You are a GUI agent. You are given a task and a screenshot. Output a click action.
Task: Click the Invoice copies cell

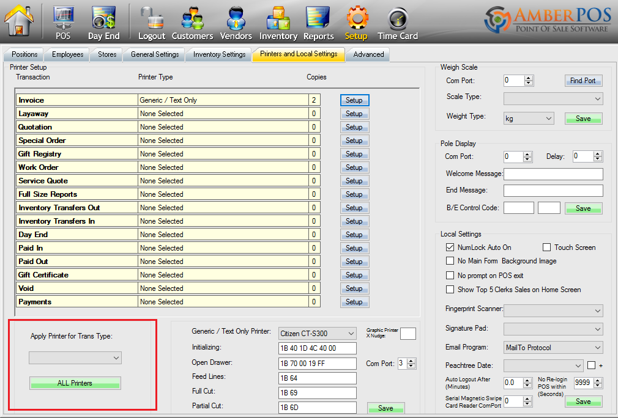coord(314,100)
